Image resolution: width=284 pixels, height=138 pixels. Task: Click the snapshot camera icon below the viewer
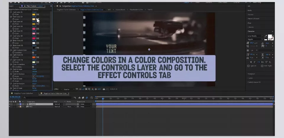click(104, 89)
